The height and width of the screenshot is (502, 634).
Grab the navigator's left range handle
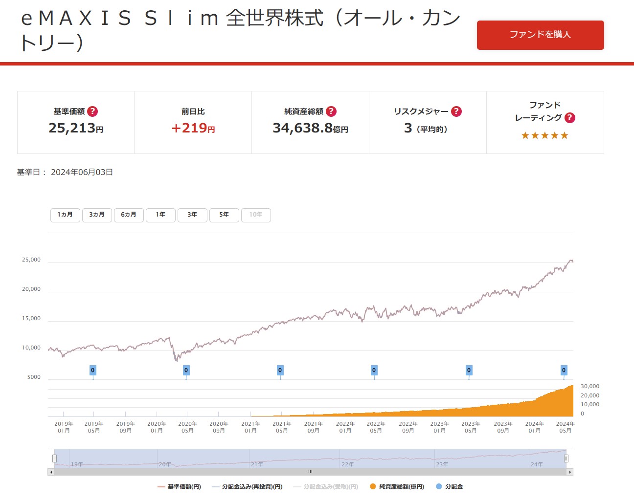54,458
